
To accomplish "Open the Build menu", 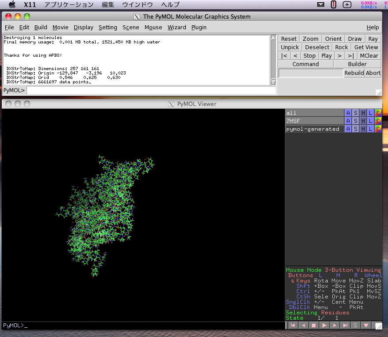I will 41,27.
